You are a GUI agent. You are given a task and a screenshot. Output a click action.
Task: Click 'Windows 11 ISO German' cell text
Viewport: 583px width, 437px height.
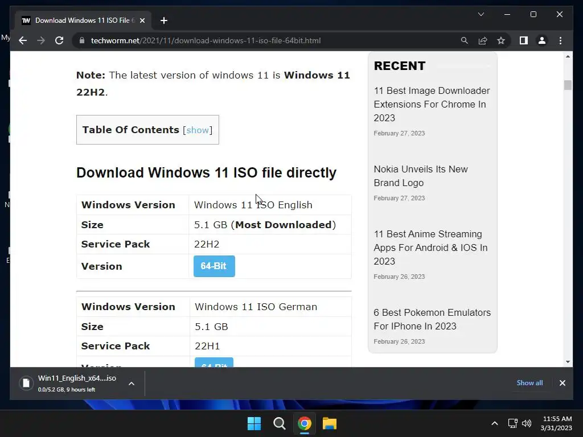point(256,307)
